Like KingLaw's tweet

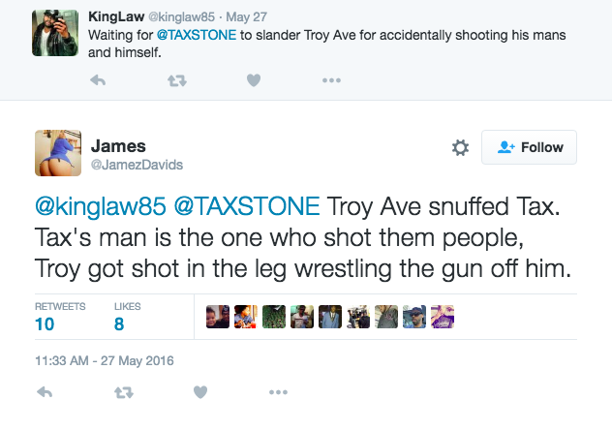tap(253, 81)
